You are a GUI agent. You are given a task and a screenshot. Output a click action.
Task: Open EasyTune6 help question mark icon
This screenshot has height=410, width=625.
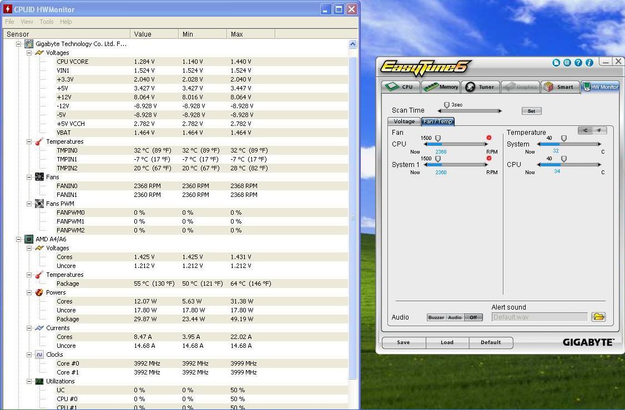tap(578, 63)
